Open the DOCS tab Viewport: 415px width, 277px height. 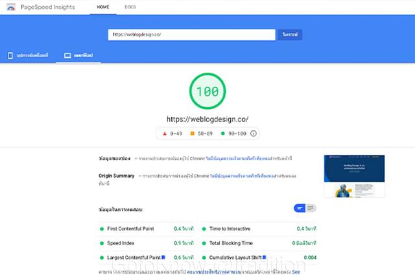[130, 7]
